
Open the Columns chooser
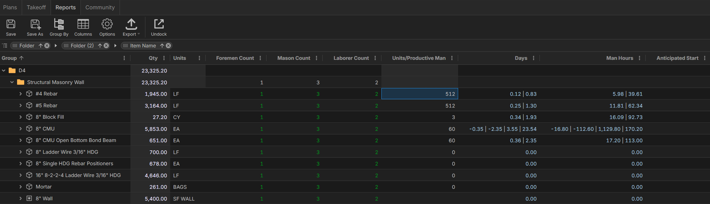(83, 27)
